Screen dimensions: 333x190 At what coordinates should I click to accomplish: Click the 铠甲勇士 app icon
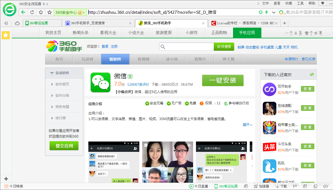pos(270,128)
